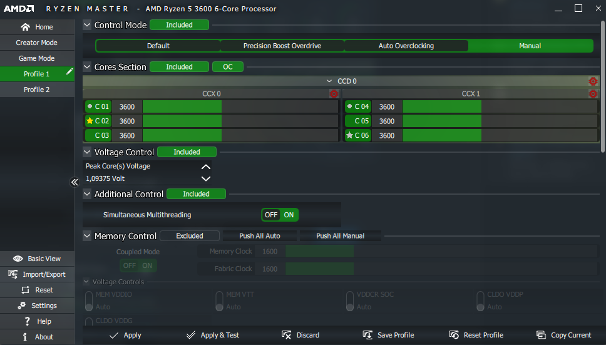Click the AMD logo in title bar
The height and width of the screenshot is (345, 606).
click(19, 9)
